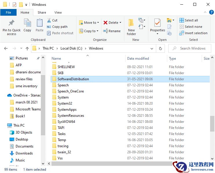The width and height of the screenshot is (215, 173).
Task: Click Local Disk (C:) in breadcrumb
Action: (x=71, y=48)
